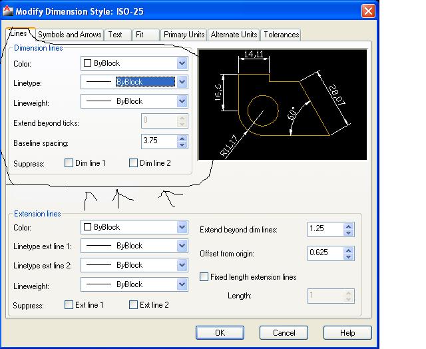Switch to the Symbols and Arrows tab
The width and height of the screenshot is (426, 349).
(69, 35)
